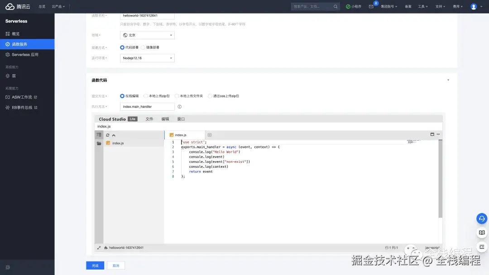Open the Nodejs12.16 runtime dropdown
Viewport: 489px width, 275px height.
coord(147,58)
